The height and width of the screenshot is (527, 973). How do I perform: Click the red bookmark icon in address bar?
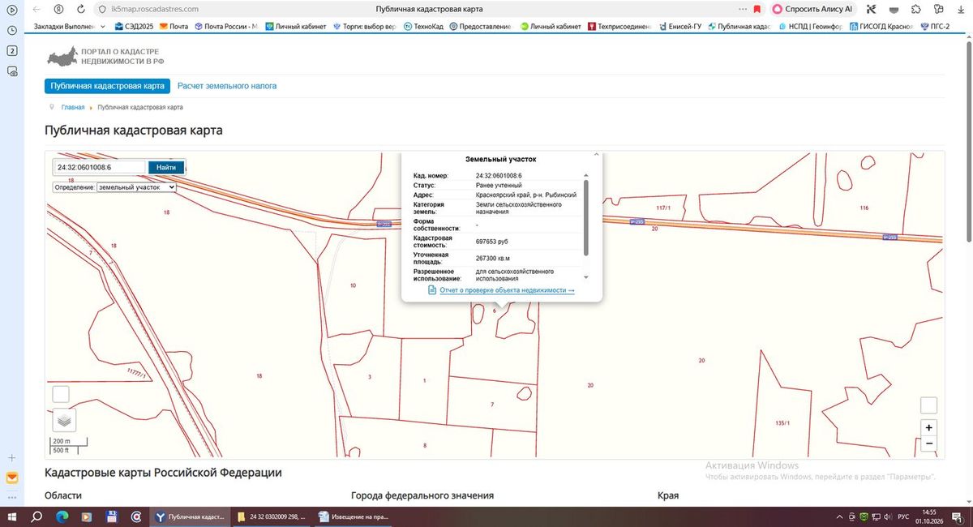tap(757, 9)
